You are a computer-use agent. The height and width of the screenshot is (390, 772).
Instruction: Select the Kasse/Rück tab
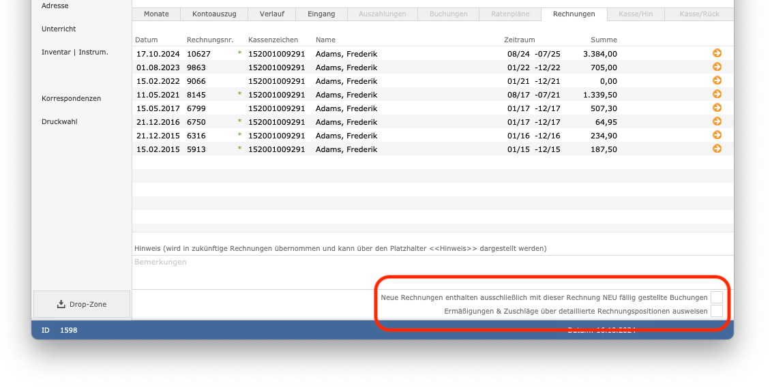pos(699,14)
